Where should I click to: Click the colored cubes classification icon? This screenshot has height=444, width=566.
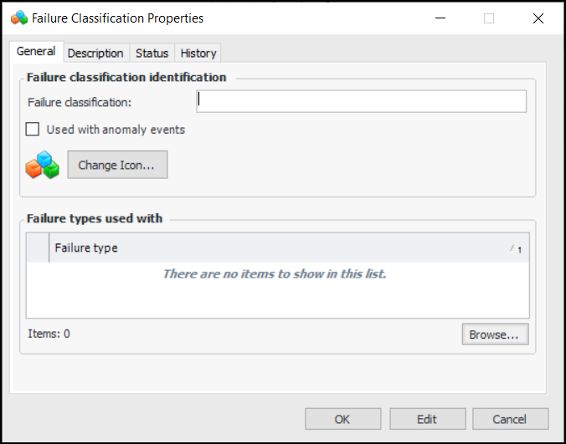coord(42,165)
